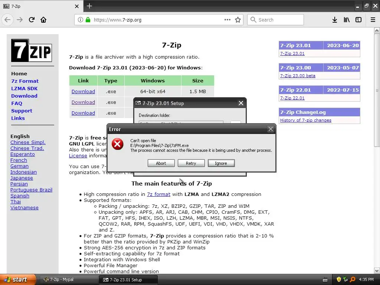
Task: Switch language to French
Action: coord(19,160)
